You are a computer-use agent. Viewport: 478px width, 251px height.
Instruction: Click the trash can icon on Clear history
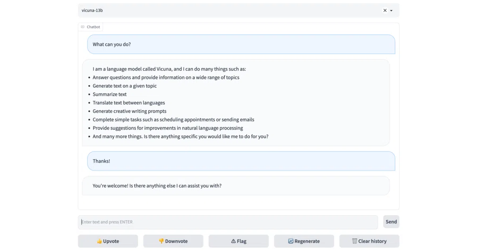[355, 241]
